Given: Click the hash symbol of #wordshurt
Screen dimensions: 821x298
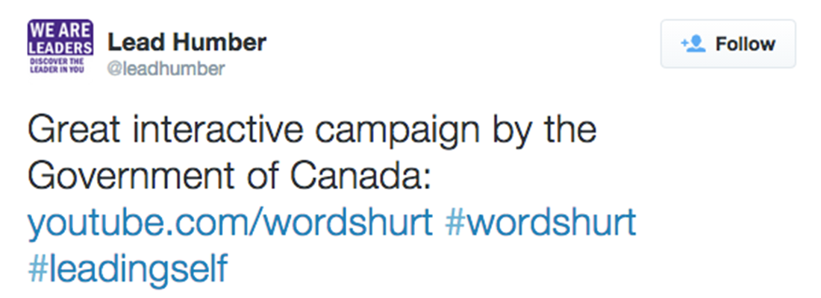Looking at the screenshot, I should pos(454,222).
